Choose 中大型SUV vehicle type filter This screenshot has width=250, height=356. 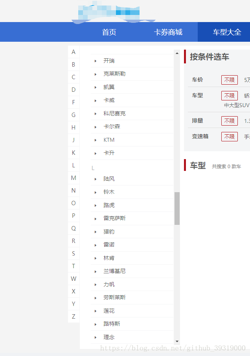[x=237, y=105]
